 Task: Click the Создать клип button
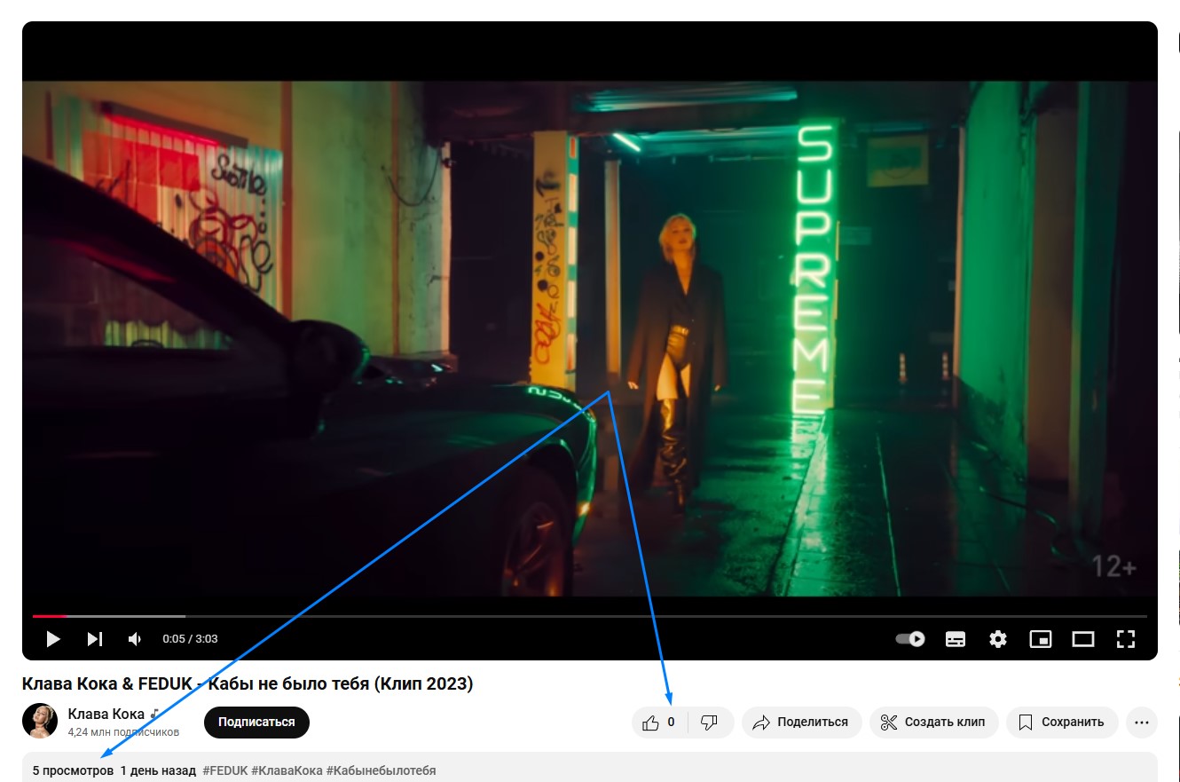(x=934, y=723)
